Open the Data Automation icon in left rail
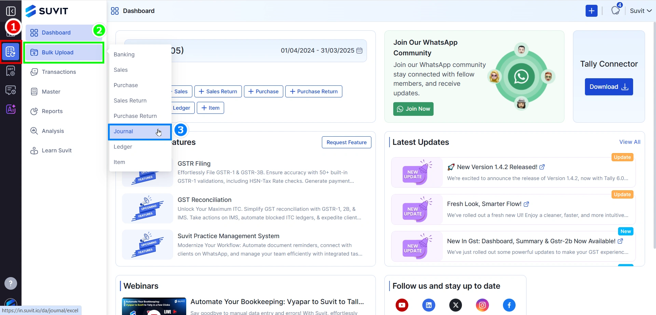This screenshot has width=656, height=315. pyautogui.click(x=11, y=52)
